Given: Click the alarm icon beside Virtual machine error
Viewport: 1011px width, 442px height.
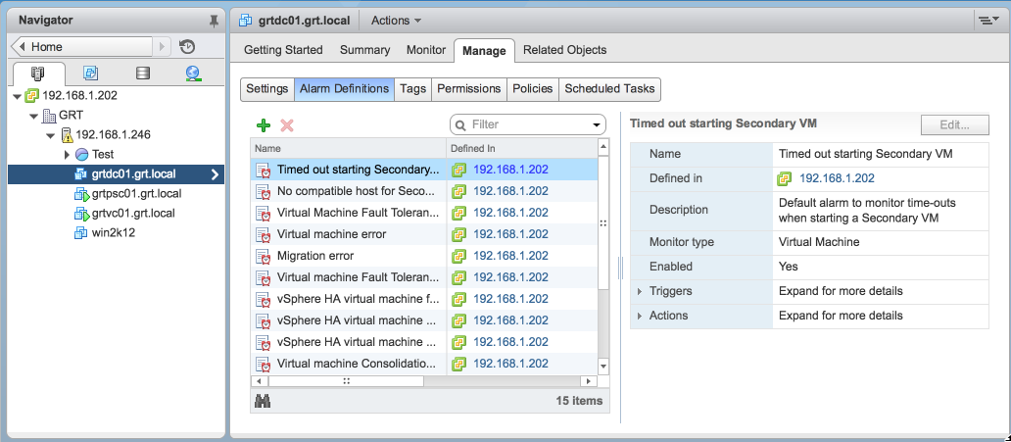Looking at the screenshot, I should [x=264, y=234].
